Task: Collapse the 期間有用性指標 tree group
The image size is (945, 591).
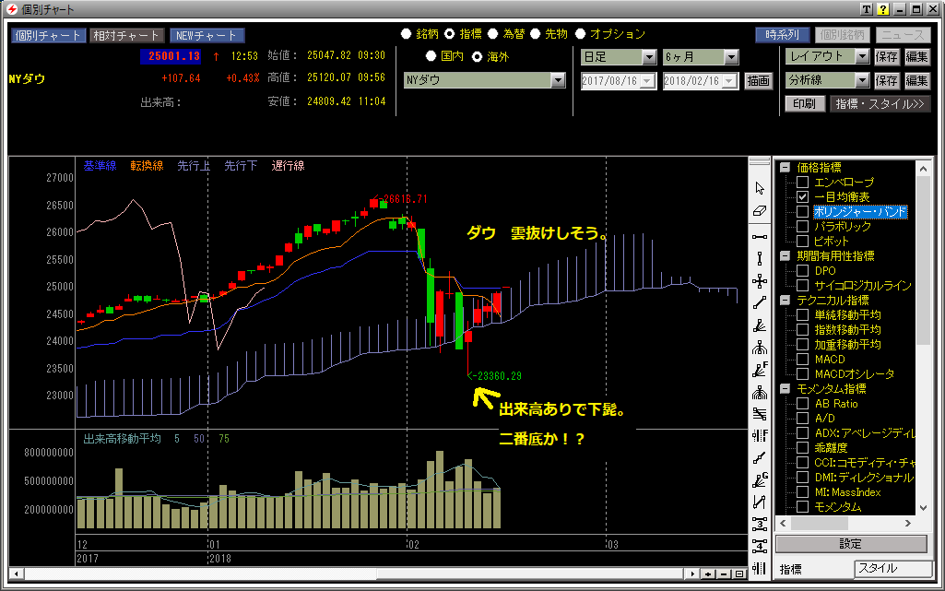Action: coord(785,256)
